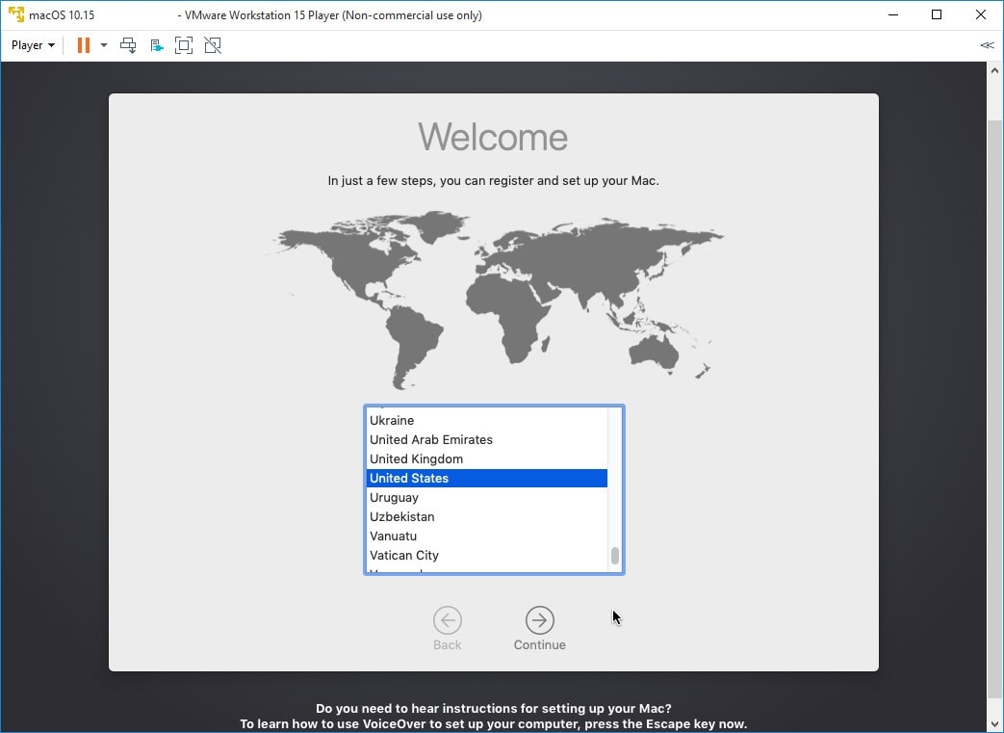Click the country list scrollbar thumb
The width and height of the screenshot is (1004, 733).
tap(615, 556)
